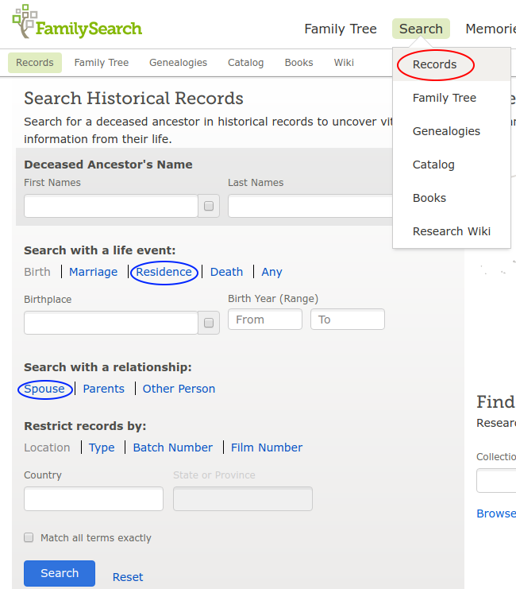Expand Parents relationship search
The image size is (516, 589).
pos(104,389)
